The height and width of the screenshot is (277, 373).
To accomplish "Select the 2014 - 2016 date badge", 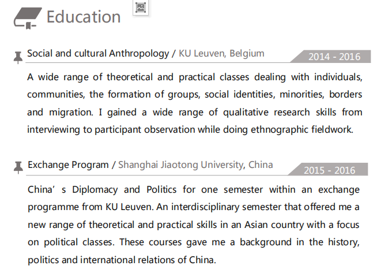I will (334, 57).
